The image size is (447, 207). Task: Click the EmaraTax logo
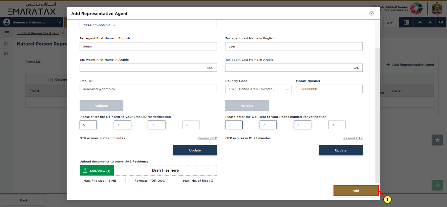coord(32,9)
